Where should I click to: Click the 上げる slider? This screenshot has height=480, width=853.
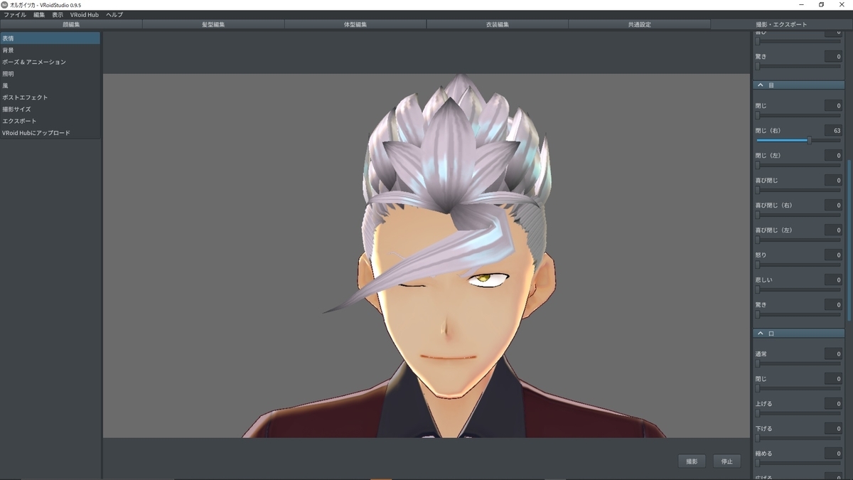tap(798, 413)
